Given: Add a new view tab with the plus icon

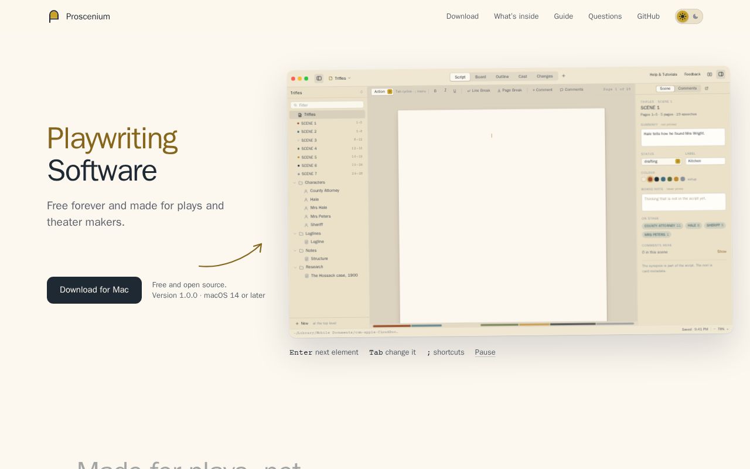Looking at the screenshot, I should pyautogui.click(x=564, y=76).
